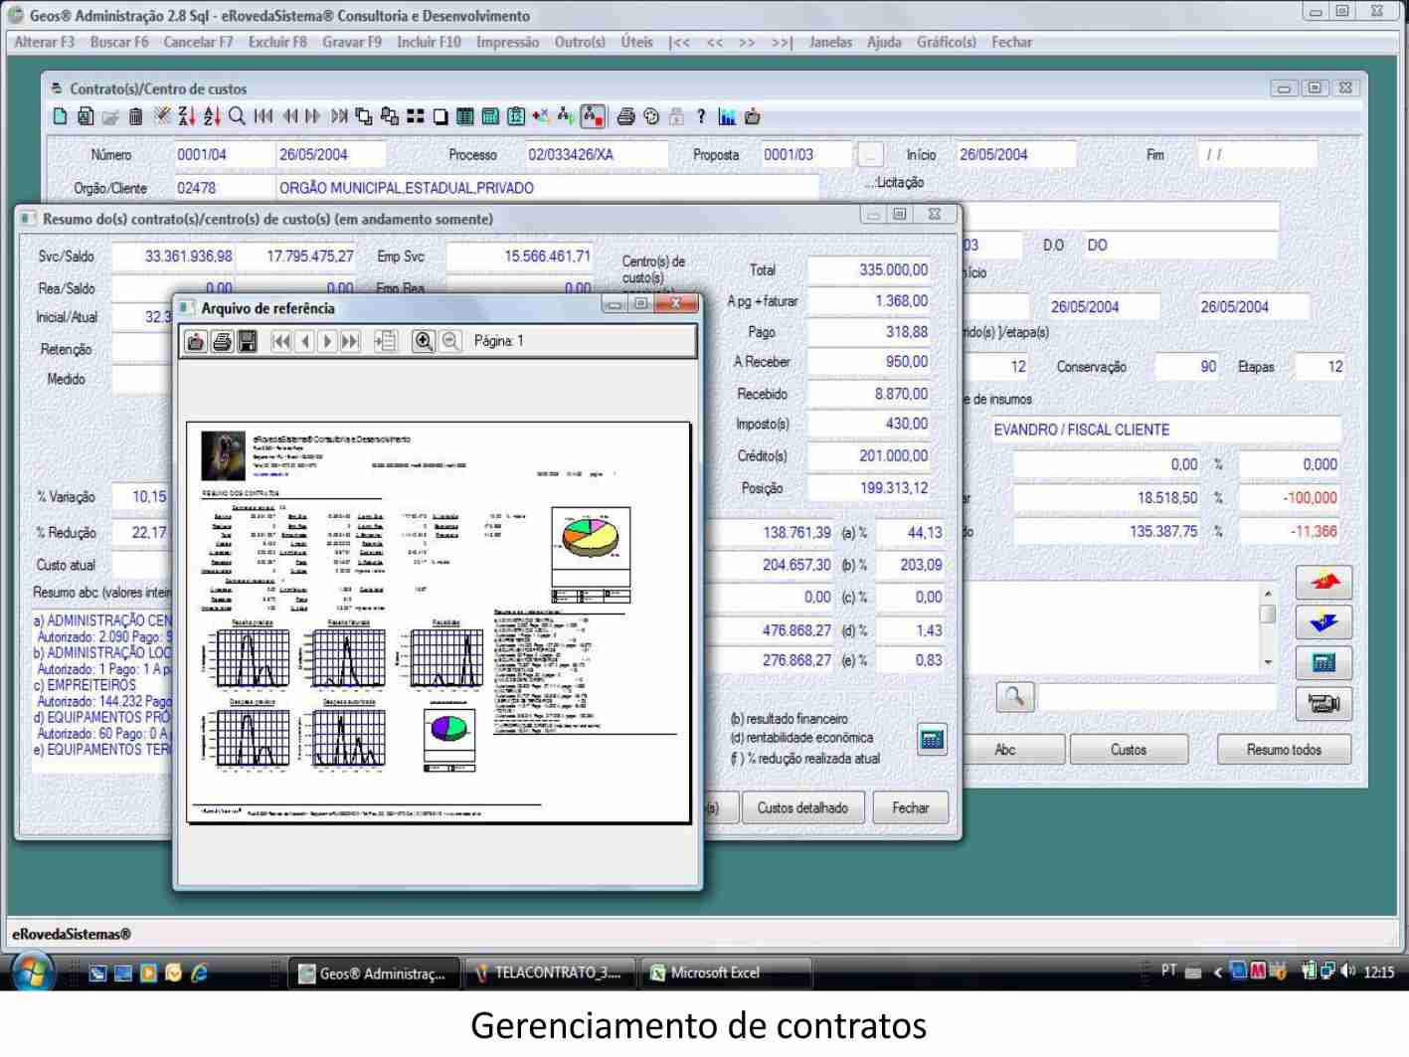Image resolution: width=1409 pixels, height=1057 pixels.
Task: Switch to Microsoft Excel in the taskbar
Action: (x=726, y=972)
